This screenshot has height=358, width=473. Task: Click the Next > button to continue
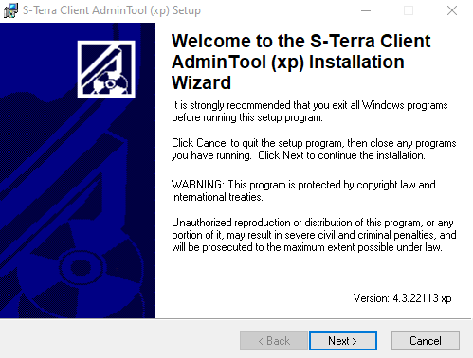[x=343, y=341]
